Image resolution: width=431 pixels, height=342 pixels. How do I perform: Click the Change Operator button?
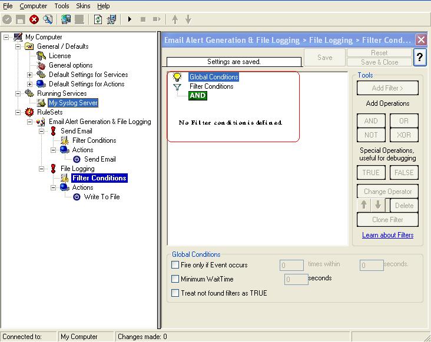pyautogui.click(x=387, y=191)
